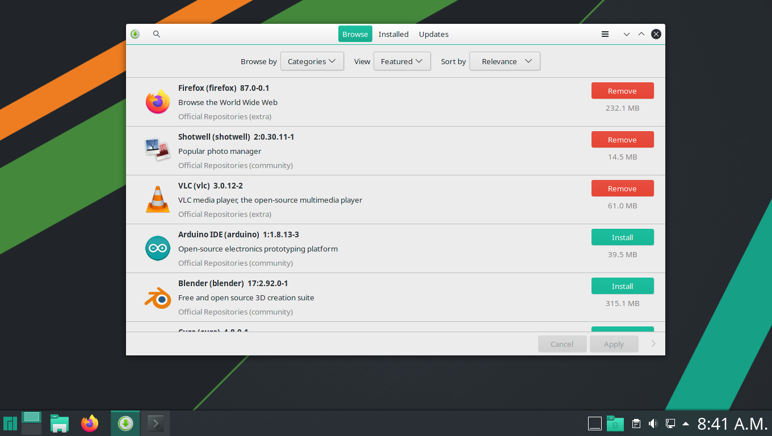This screenshot has height=436, width=772.
Task: Remove the Shotwell package
Action: [x=622, y=140]
